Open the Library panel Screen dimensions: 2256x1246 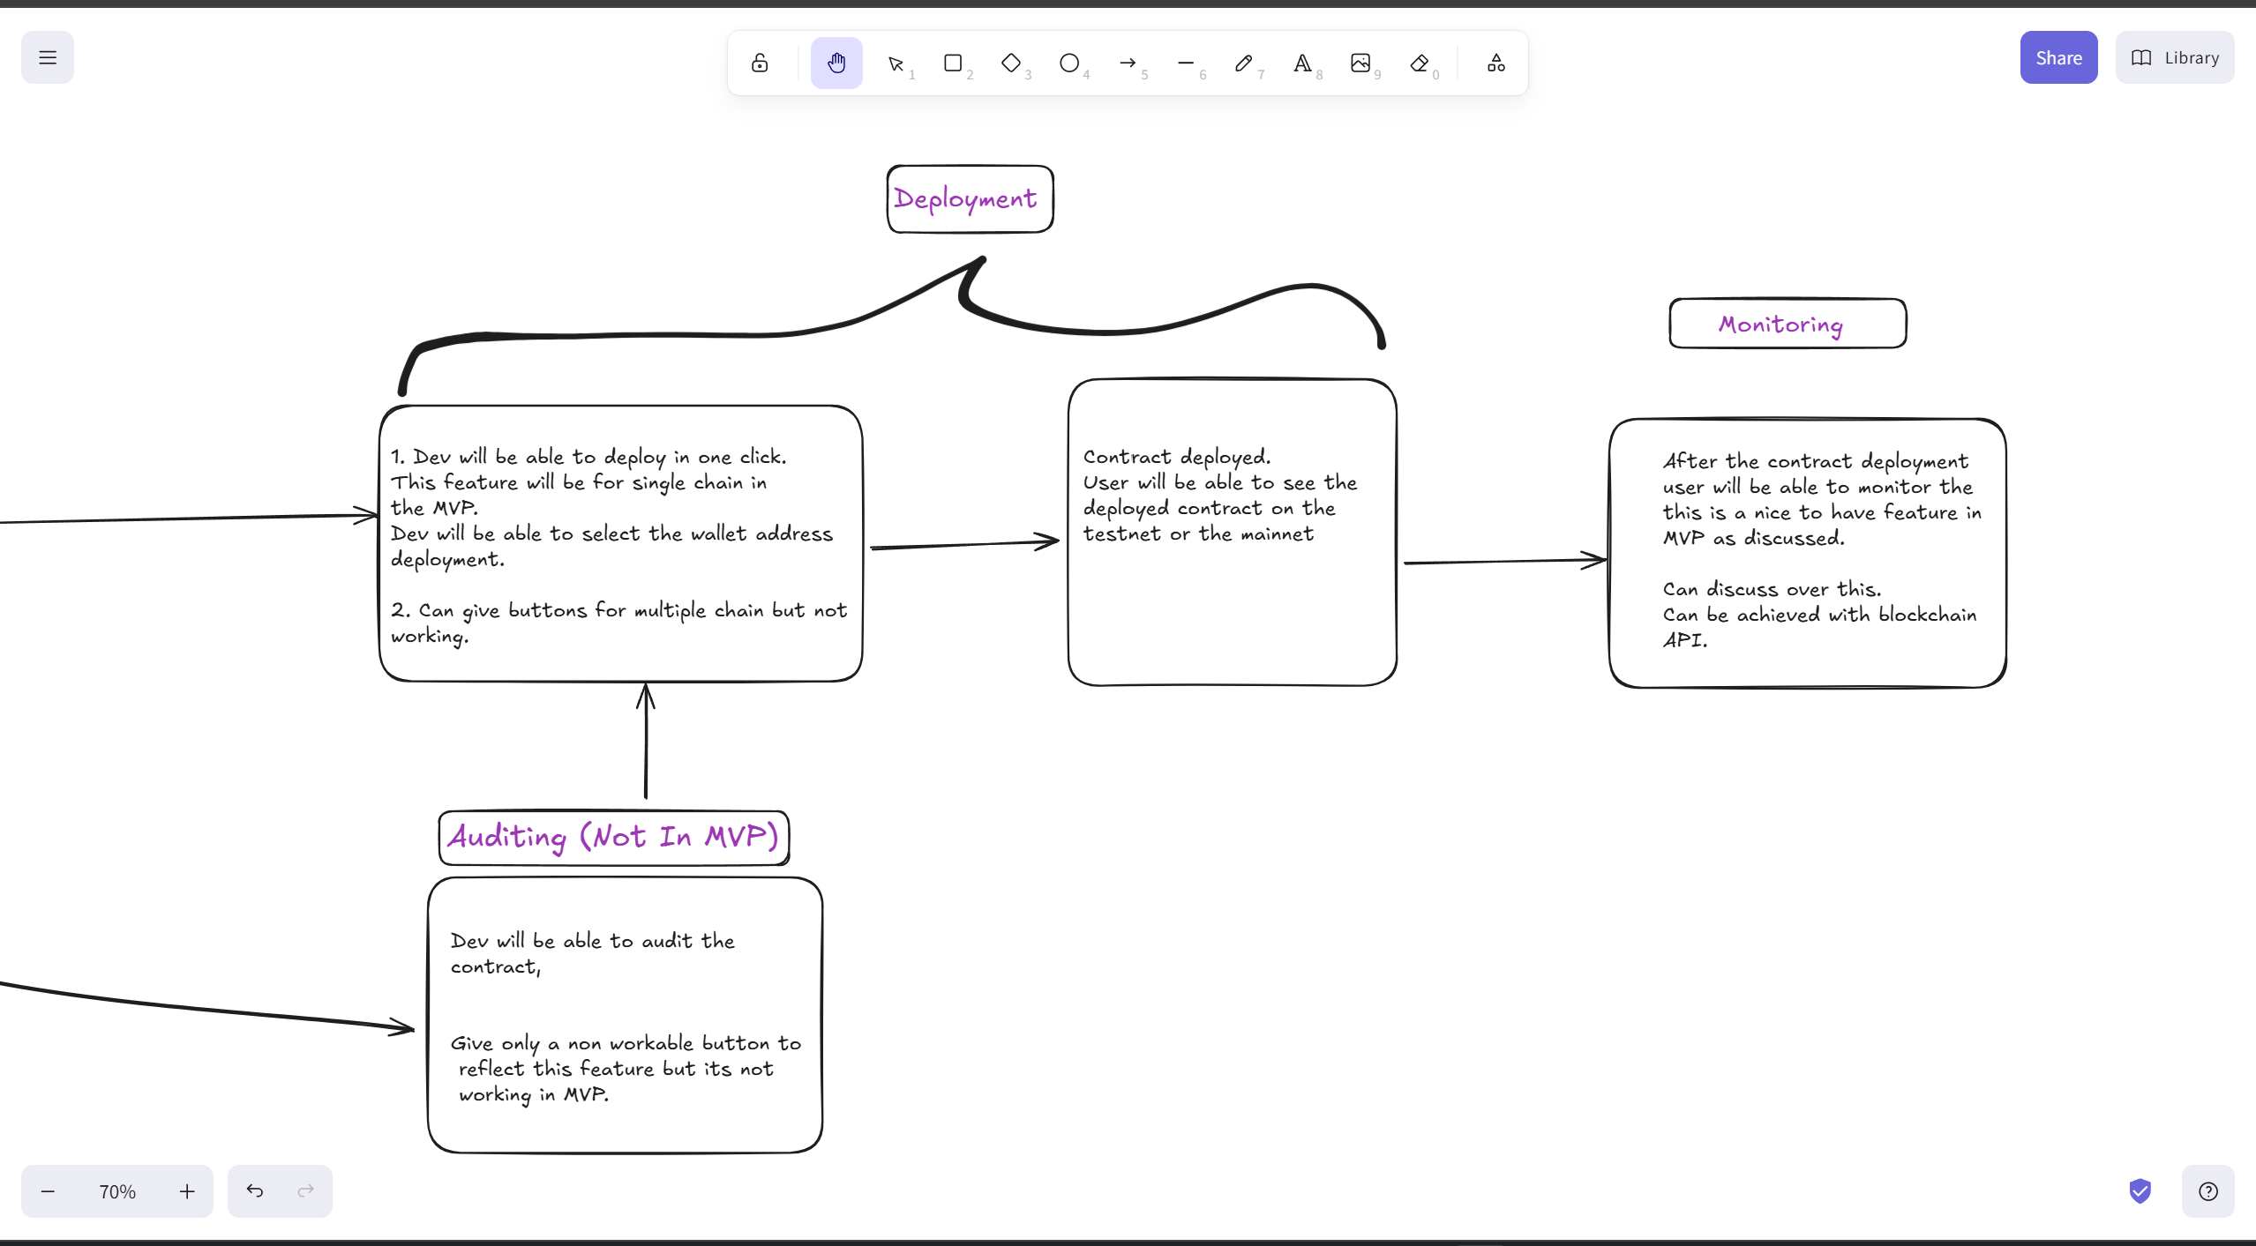[2175, 56]
